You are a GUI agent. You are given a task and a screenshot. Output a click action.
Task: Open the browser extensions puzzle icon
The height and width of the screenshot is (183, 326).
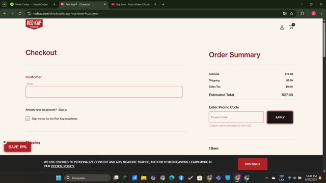pyautogui.click(x=302, y=14)
